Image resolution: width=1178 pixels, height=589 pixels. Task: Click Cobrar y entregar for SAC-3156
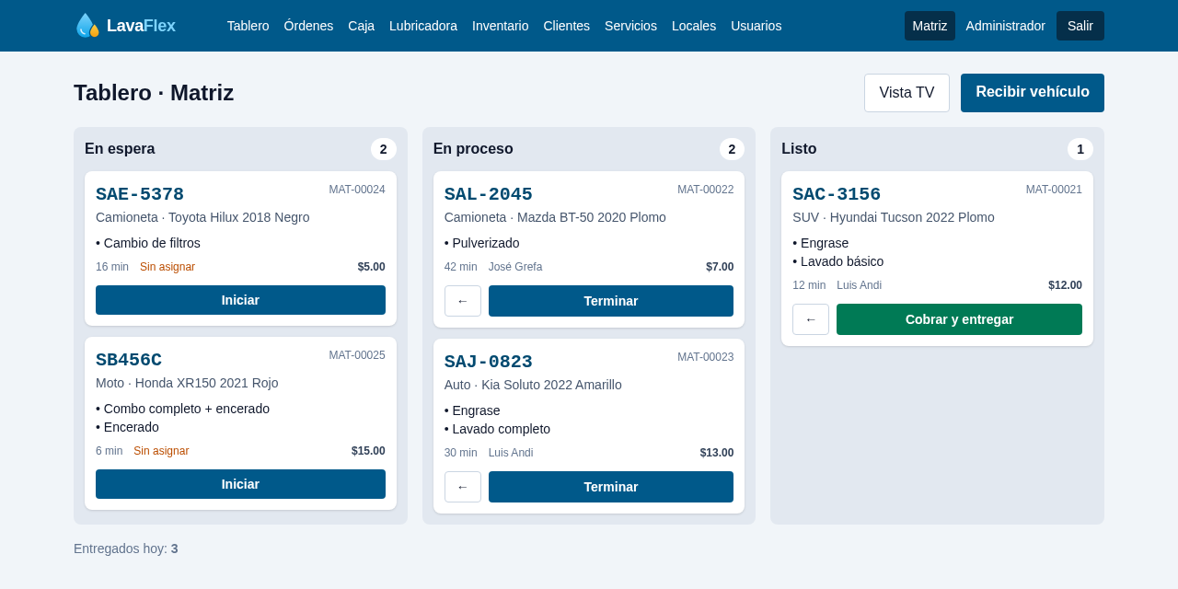tap(959, 319)
